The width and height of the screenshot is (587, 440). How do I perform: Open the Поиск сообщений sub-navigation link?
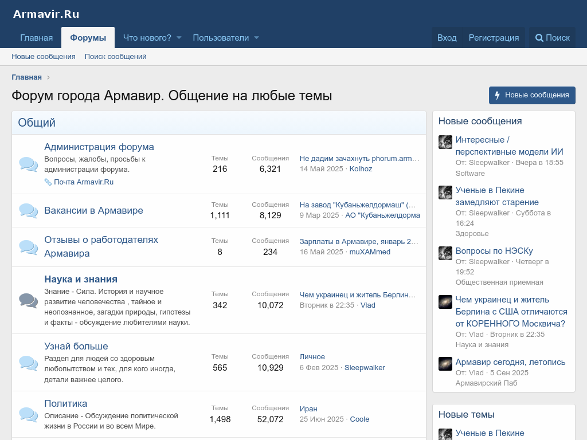coord(115,57)
